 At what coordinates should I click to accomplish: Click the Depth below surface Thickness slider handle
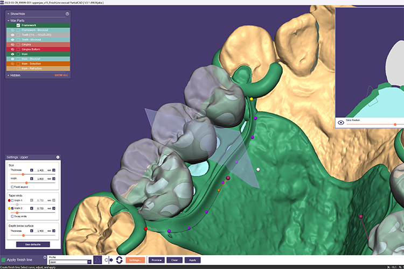[24, 235]
